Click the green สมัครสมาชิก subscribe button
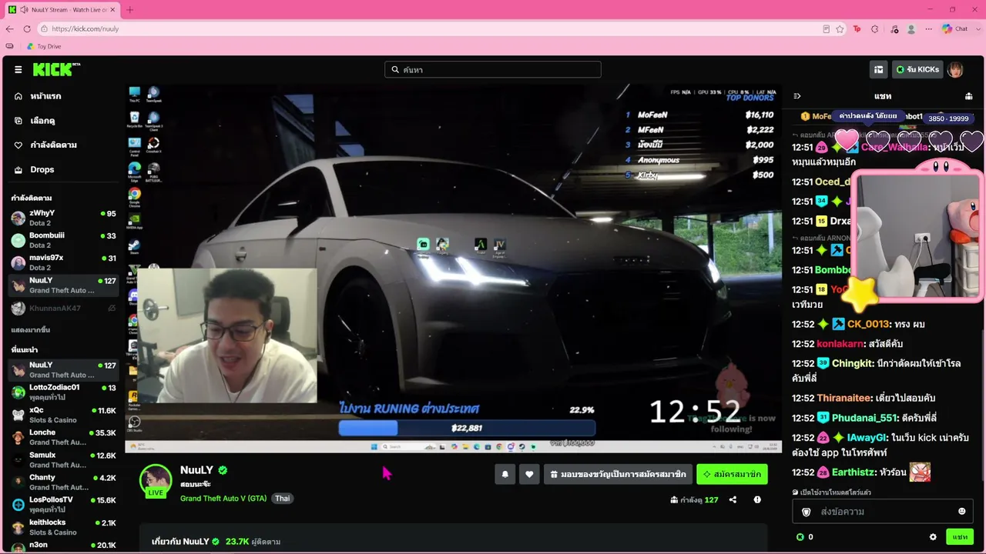Screen dimensions: 986x554 coord(732,475)
